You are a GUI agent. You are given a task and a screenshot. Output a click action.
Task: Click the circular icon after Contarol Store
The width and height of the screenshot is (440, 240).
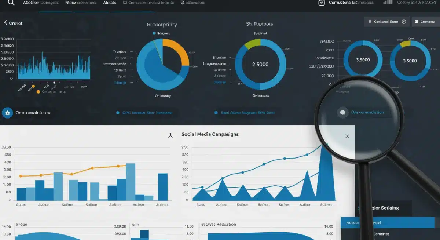(404, 22)
